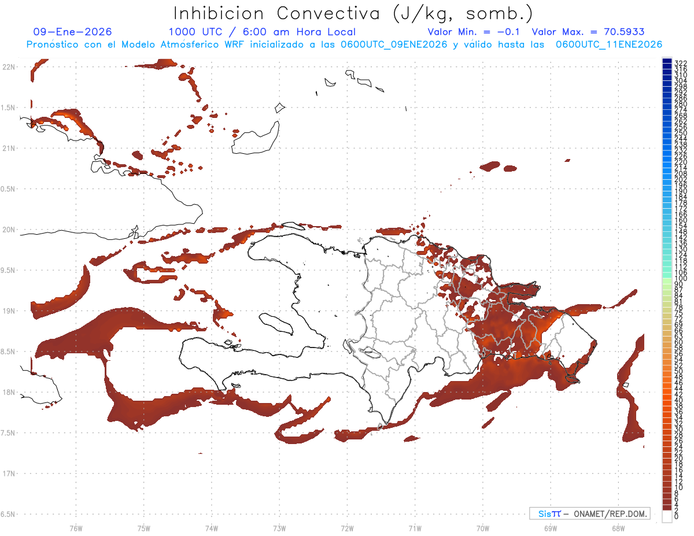Click the darkest maroon swatch above the white one
The width and height of the screenshot is (694, 536).
(667, 507)
